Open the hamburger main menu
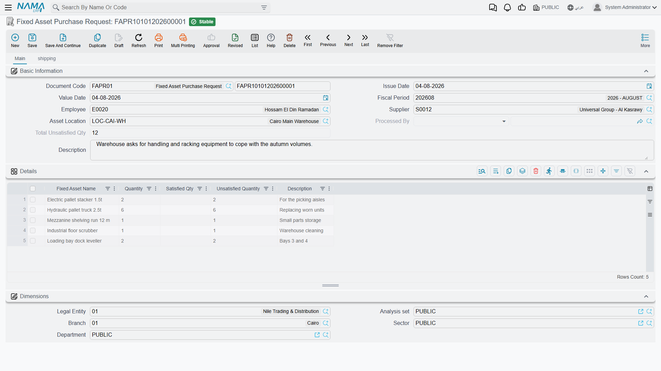Image resolution: width=661 pixels, height=371 pixels. coord(8,7)
